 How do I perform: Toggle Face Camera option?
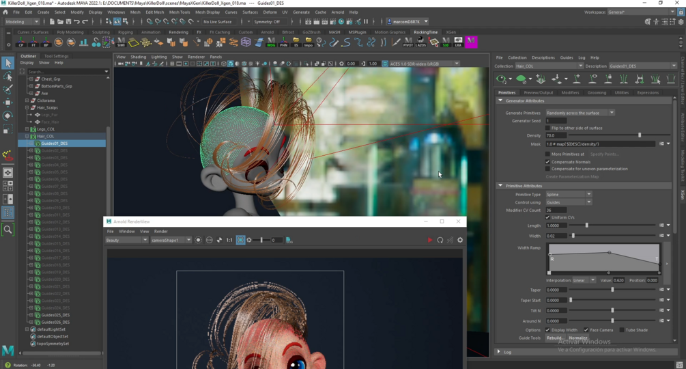point(586,330)
